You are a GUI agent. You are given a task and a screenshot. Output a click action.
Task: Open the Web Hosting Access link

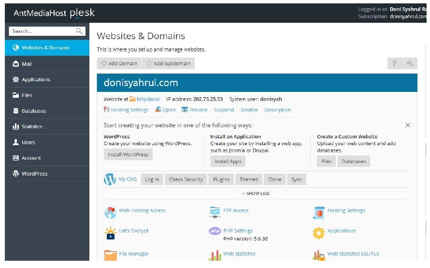(x=142, y=210)
